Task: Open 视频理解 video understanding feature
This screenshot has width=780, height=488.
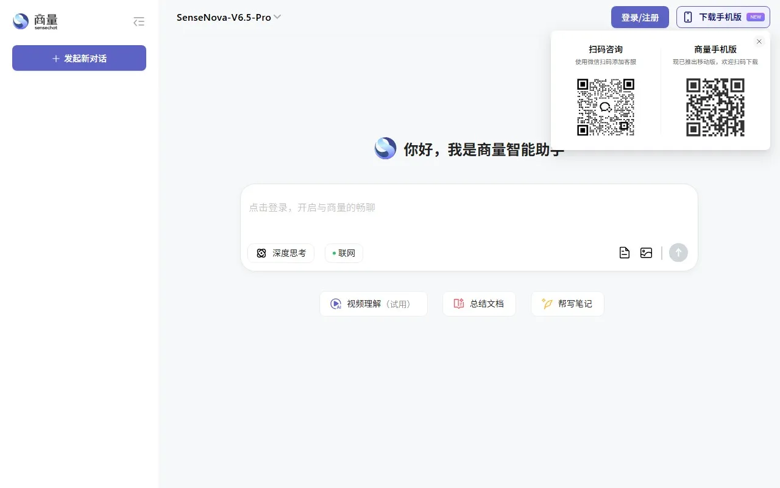Action: pyautogui.click(x=373, y=303)
